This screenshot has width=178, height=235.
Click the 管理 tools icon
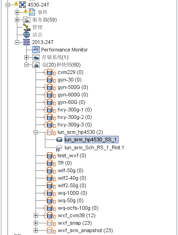coord(26,27)
